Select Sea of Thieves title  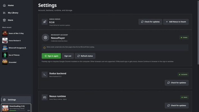(14, 55)
